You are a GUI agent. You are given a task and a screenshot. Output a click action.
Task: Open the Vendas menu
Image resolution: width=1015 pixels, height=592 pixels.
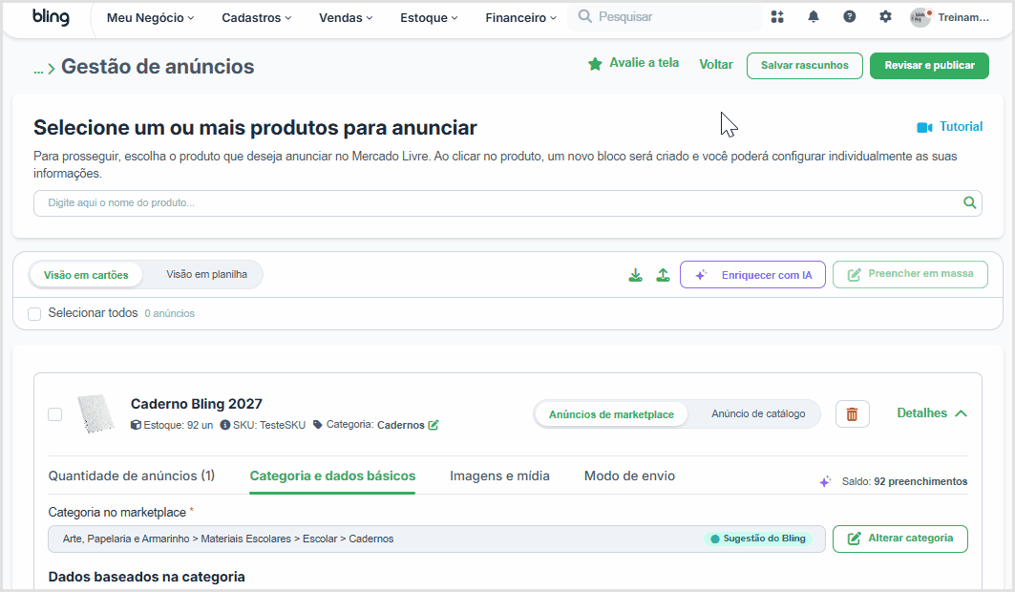coord(346,17)
